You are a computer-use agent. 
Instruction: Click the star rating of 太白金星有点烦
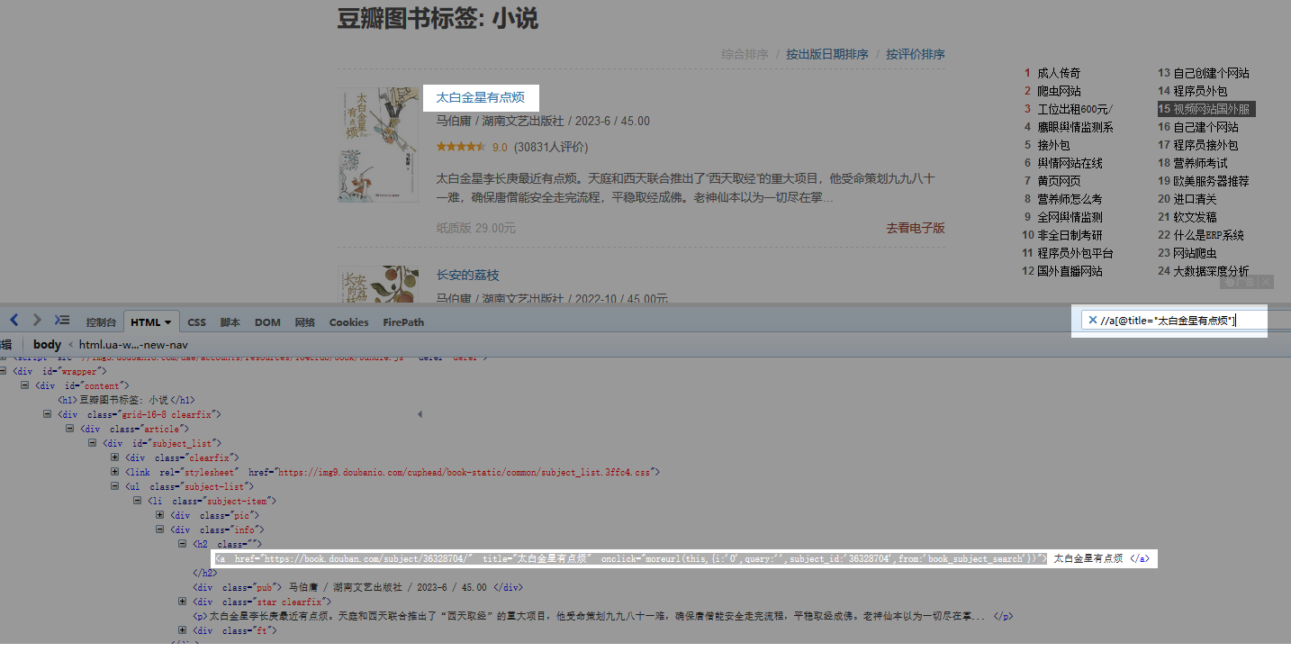tap(461, 147)
